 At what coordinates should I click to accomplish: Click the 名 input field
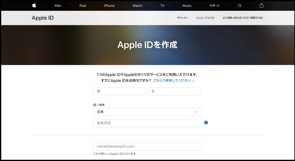175,91
